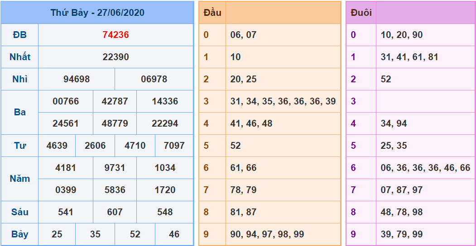Select the Sáu prize number 607
This screenshot has height=246, width=476.
(x=115, y=212)
